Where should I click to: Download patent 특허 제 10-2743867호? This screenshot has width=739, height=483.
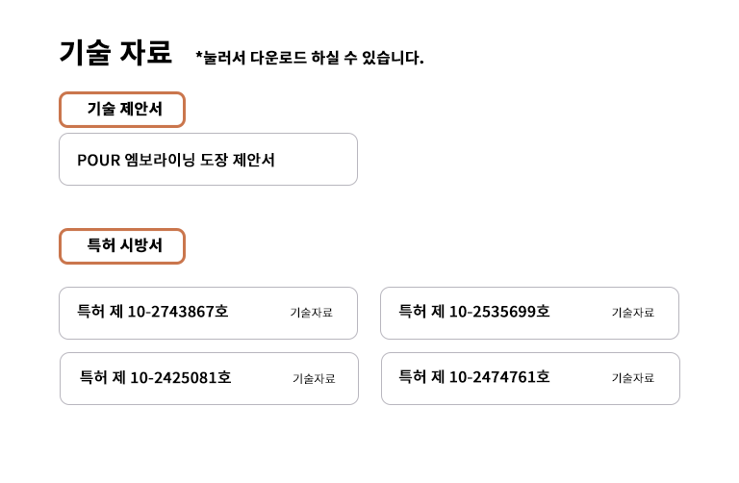coord(208,313)
